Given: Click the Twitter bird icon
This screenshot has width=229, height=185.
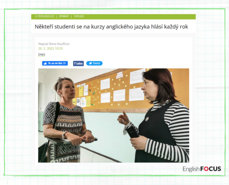Looking at the screenshot, I should tap(91, 63).
